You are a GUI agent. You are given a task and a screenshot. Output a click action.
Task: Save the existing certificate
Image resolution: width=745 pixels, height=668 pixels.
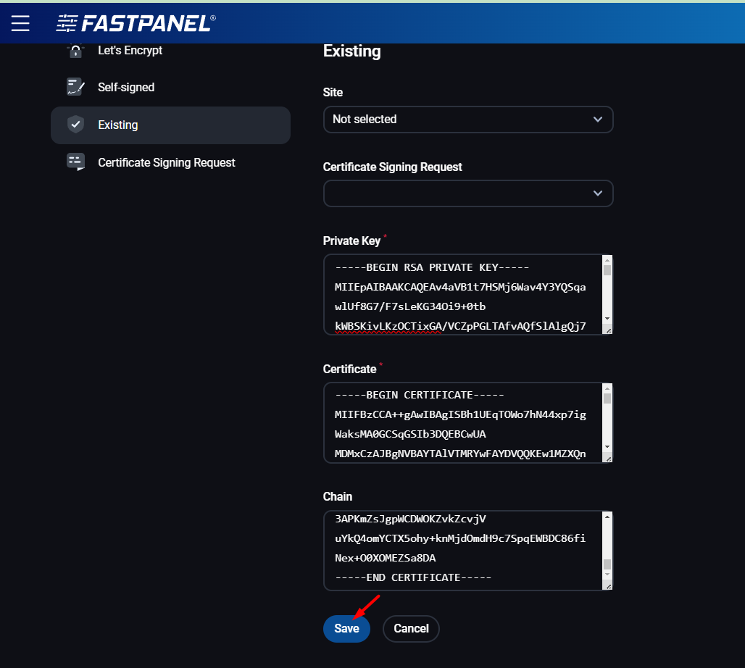[346, 628]
